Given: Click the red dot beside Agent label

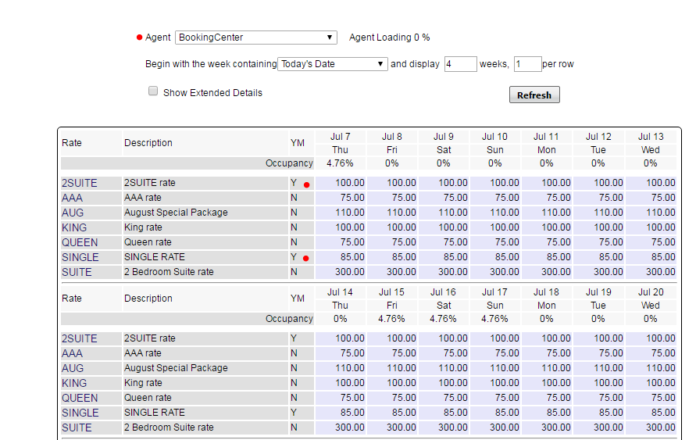Looking at the screenshot, I should click(x=139, y=38).
